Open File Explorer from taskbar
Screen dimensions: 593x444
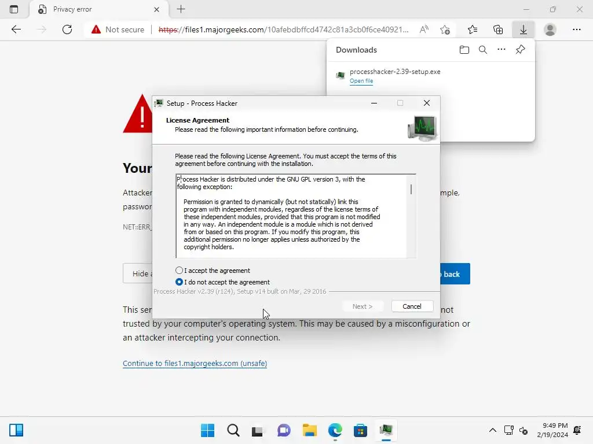pyautogui.click(x=309, y=430)
